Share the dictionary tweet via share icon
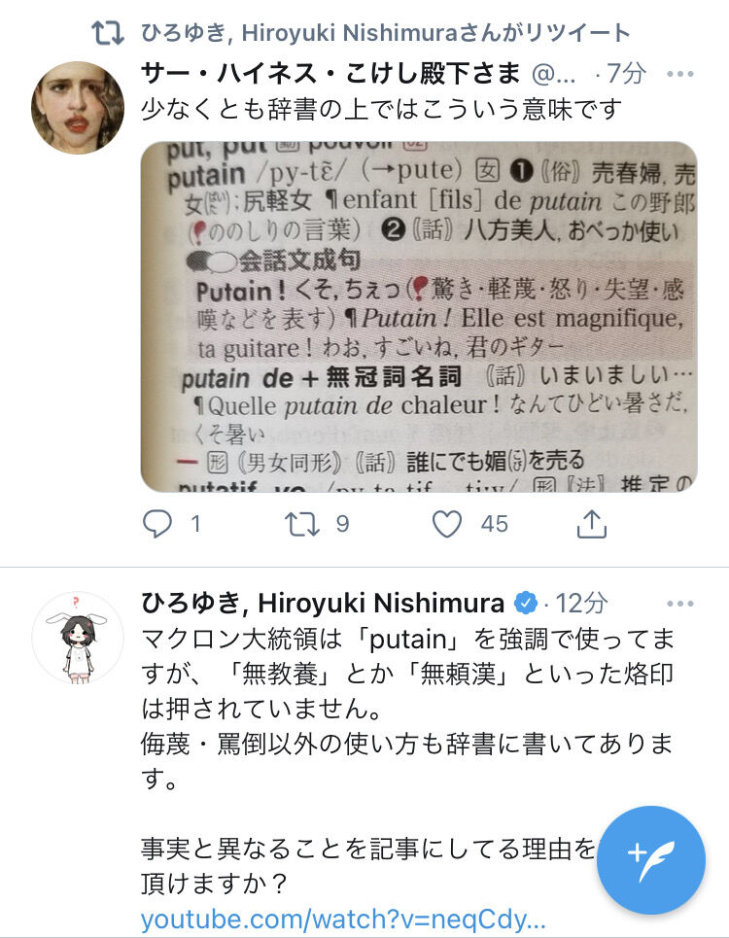 click(591, 524)
